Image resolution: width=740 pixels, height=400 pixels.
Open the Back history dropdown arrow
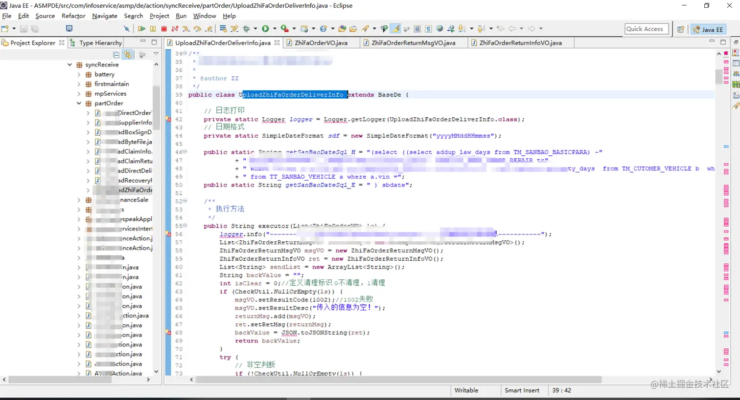[521, 29]
